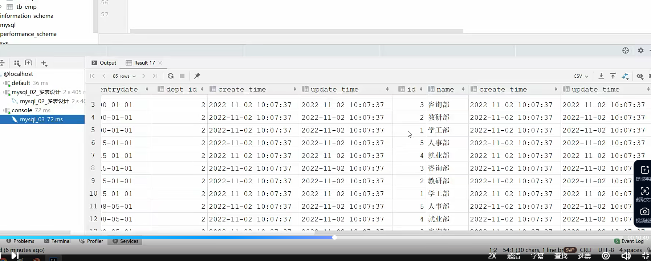Open the Terminal tool window
This screenshot has width=651, height=261.
tap(57, 241)
